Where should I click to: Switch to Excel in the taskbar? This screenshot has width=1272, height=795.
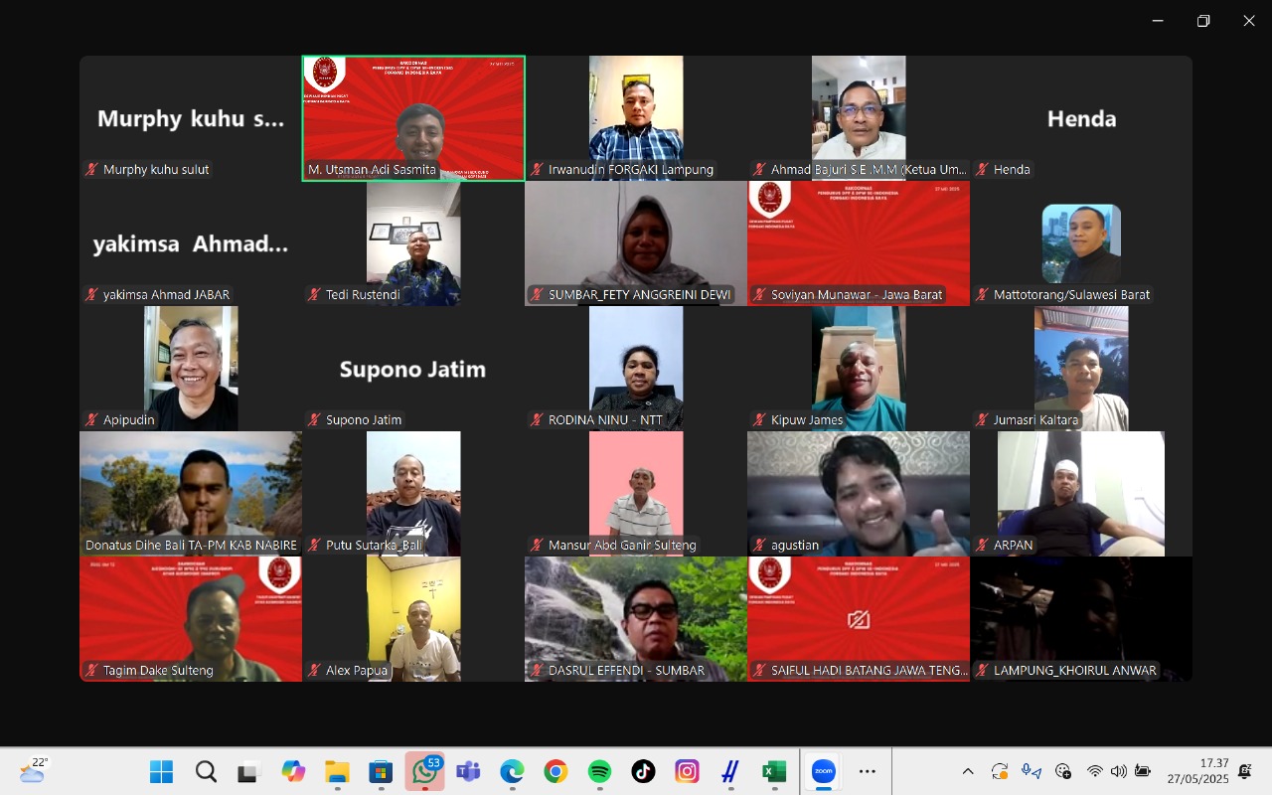coord(774,771)
